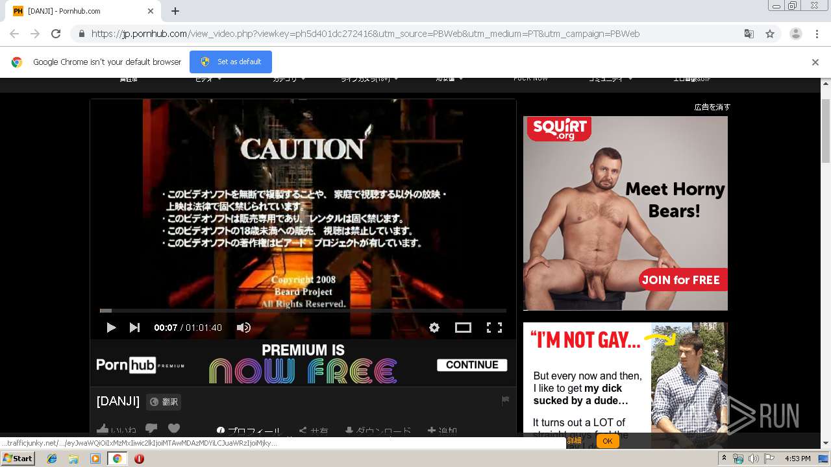The width and height of the screenshot is (831, 467).
Task: Flag the video with report icon
Action: click(505, 400)
